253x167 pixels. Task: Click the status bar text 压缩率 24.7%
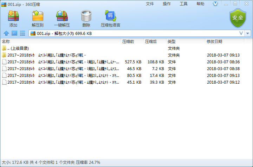click(88, 162)
